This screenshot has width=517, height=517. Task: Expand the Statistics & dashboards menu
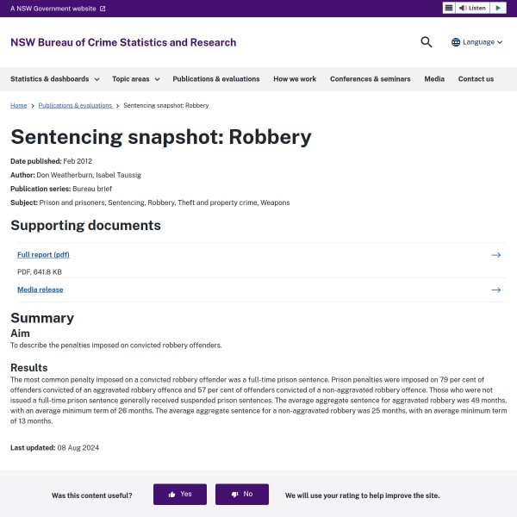click(x=54, y=79)
